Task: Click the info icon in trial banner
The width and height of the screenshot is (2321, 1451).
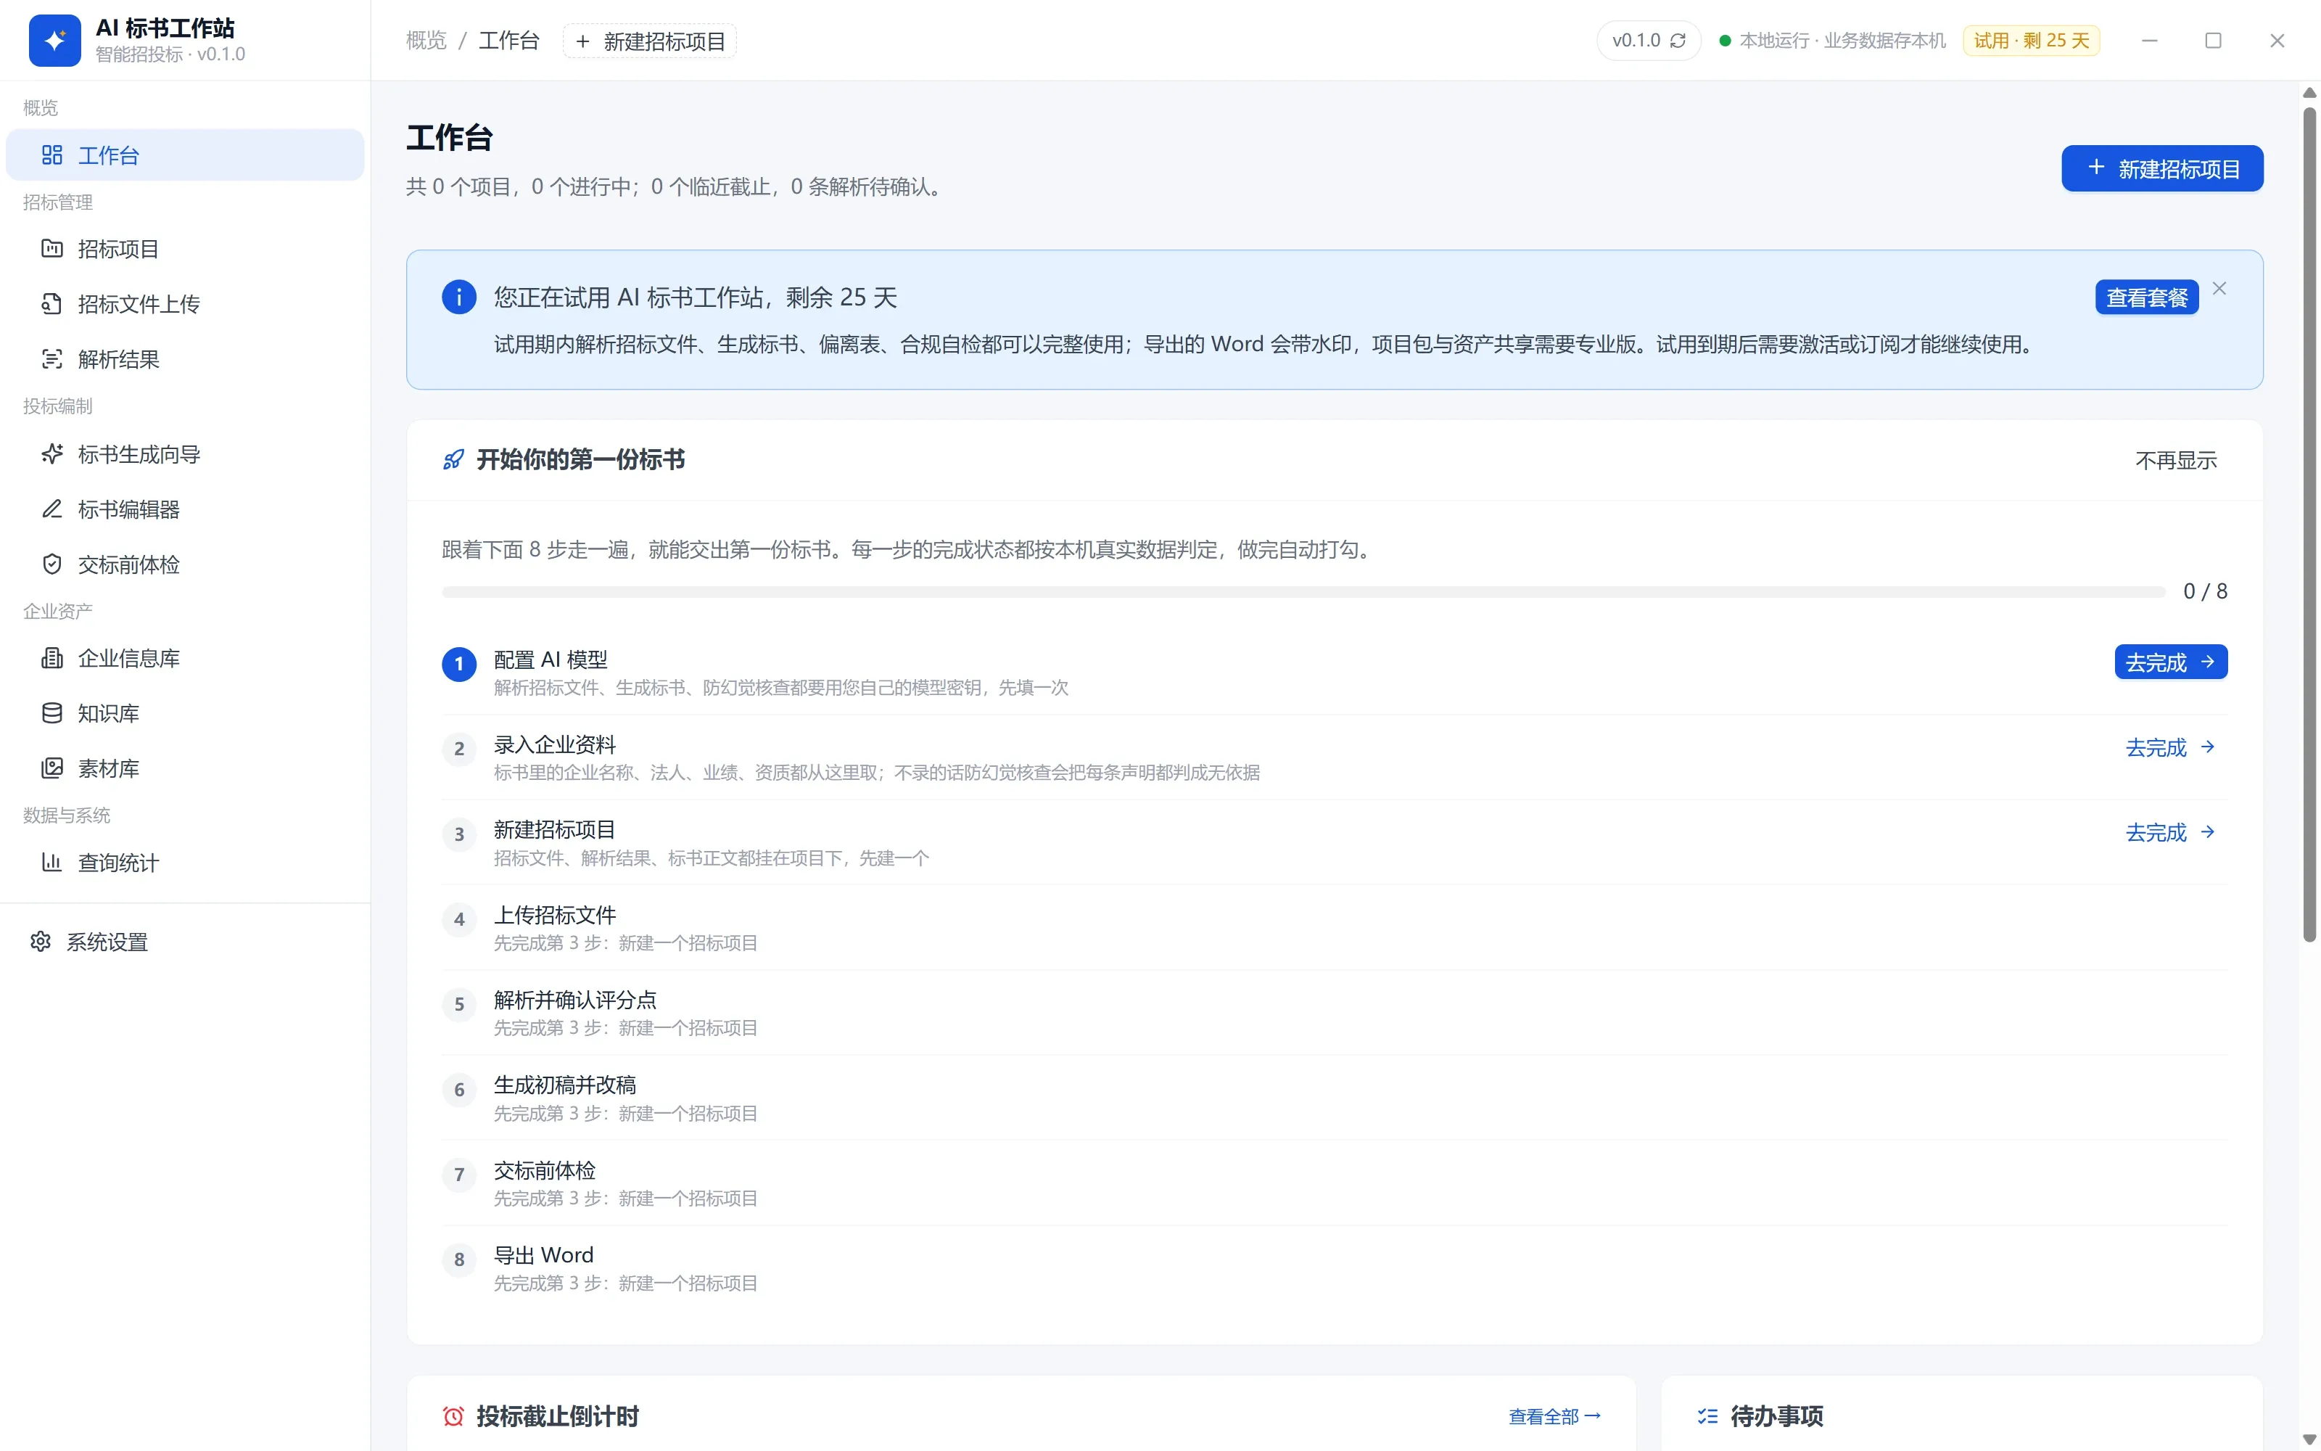Action: coord(458,297)
